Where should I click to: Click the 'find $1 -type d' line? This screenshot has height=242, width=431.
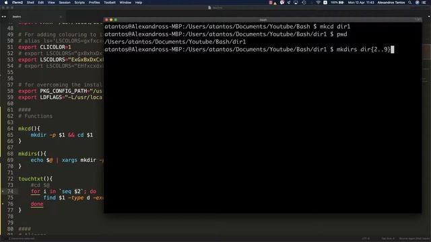tap(73, 198)
